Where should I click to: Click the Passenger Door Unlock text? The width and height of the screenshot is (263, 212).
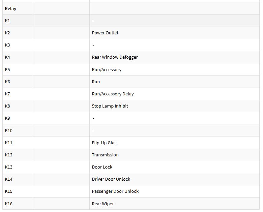115,191
